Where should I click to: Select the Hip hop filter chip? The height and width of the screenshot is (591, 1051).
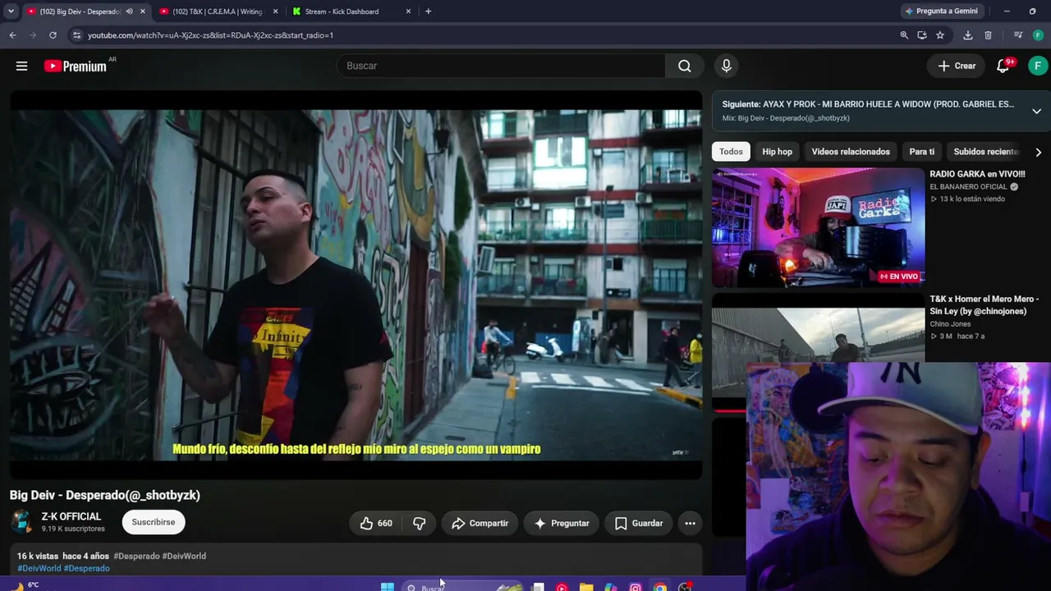click(777, 152)
